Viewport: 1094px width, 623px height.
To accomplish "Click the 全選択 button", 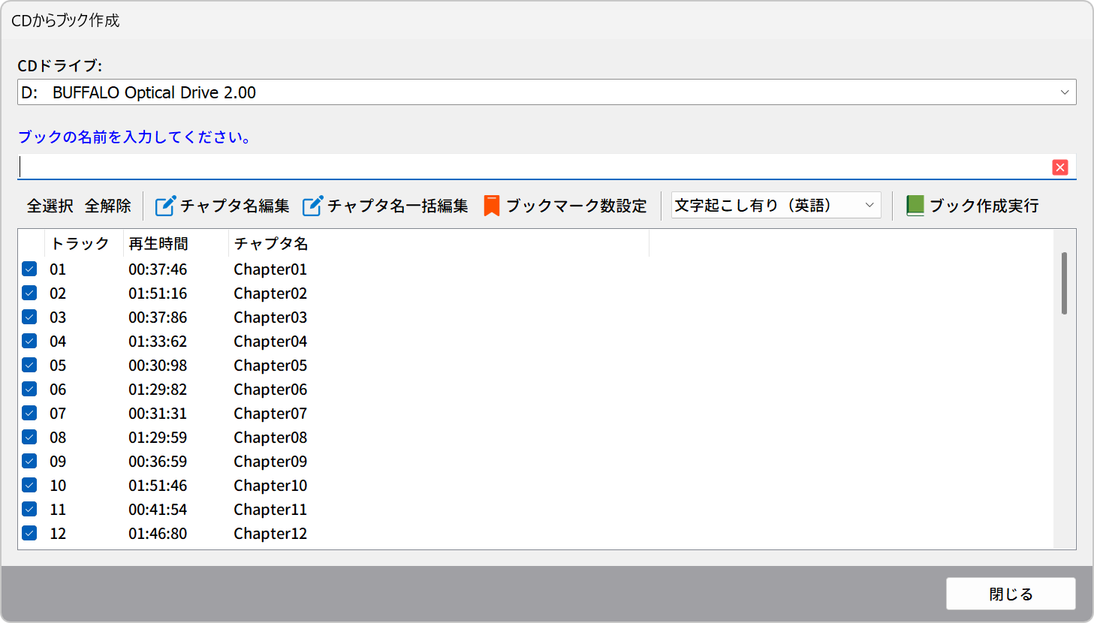I will 50,206.
